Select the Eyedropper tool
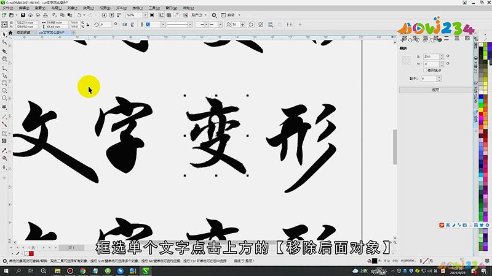The width and height of the screenshot is (492, 276). click(4, 150)
